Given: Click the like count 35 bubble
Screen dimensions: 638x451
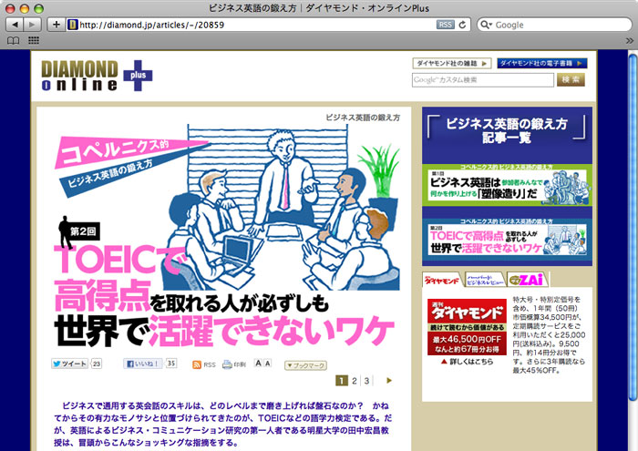Looking at the screenshot, I should pyautogui.click(x=171, y=364).
